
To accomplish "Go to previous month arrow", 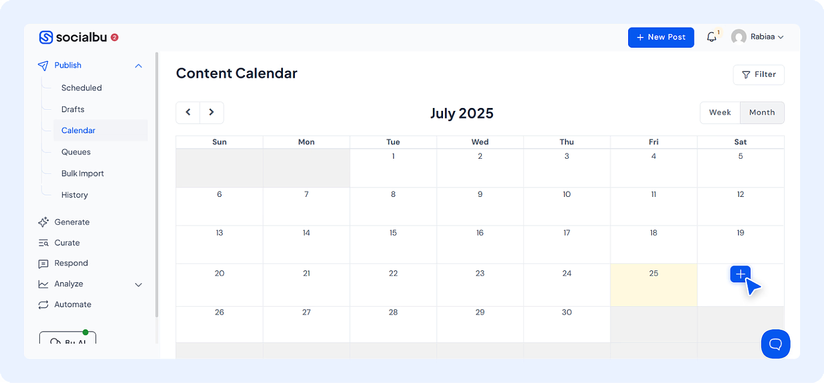I will point(188,112).
